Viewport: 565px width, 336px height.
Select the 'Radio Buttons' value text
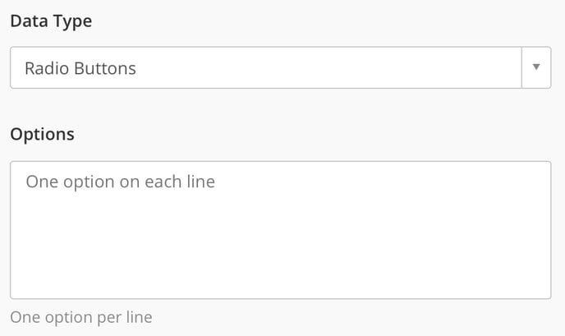(x=80, y=68)
